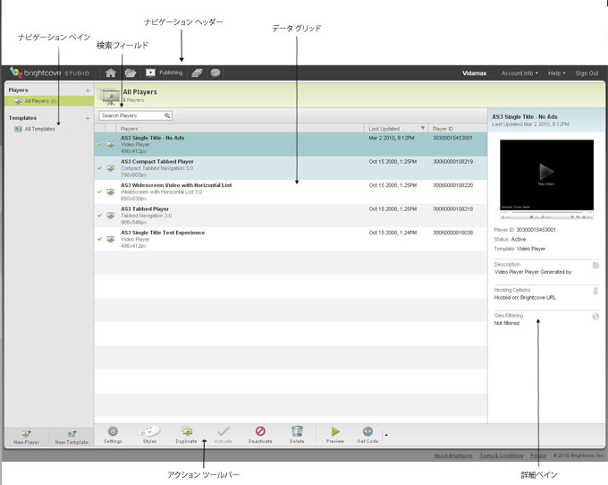Preview the selected player
This screenshot has height=485, width=608.
pos(335,435)
